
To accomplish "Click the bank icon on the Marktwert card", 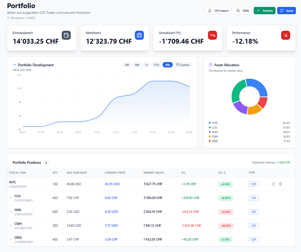I will 139,35.
